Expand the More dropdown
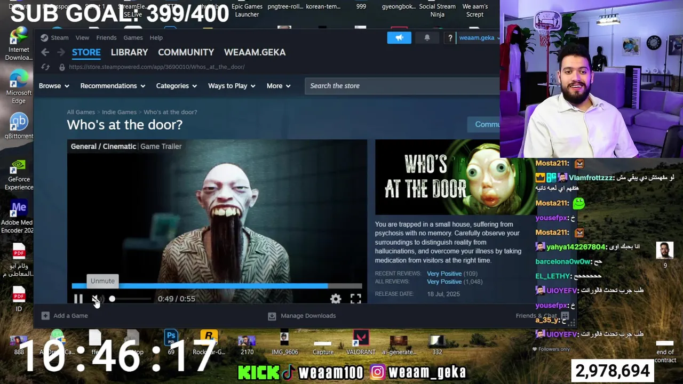 click(279, 86)
